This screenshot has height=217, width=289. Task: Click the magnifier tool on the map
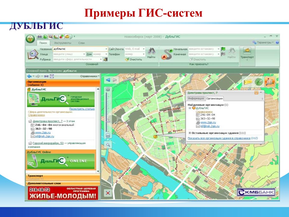coord(108,145)
